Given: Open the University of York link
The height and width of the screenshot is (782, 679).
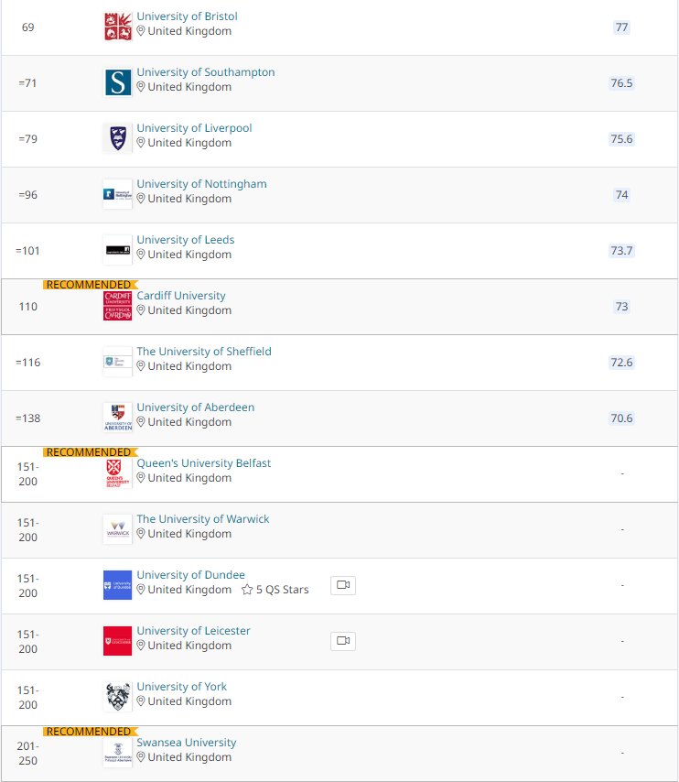Looking at the screenshot, I should 181,687.
